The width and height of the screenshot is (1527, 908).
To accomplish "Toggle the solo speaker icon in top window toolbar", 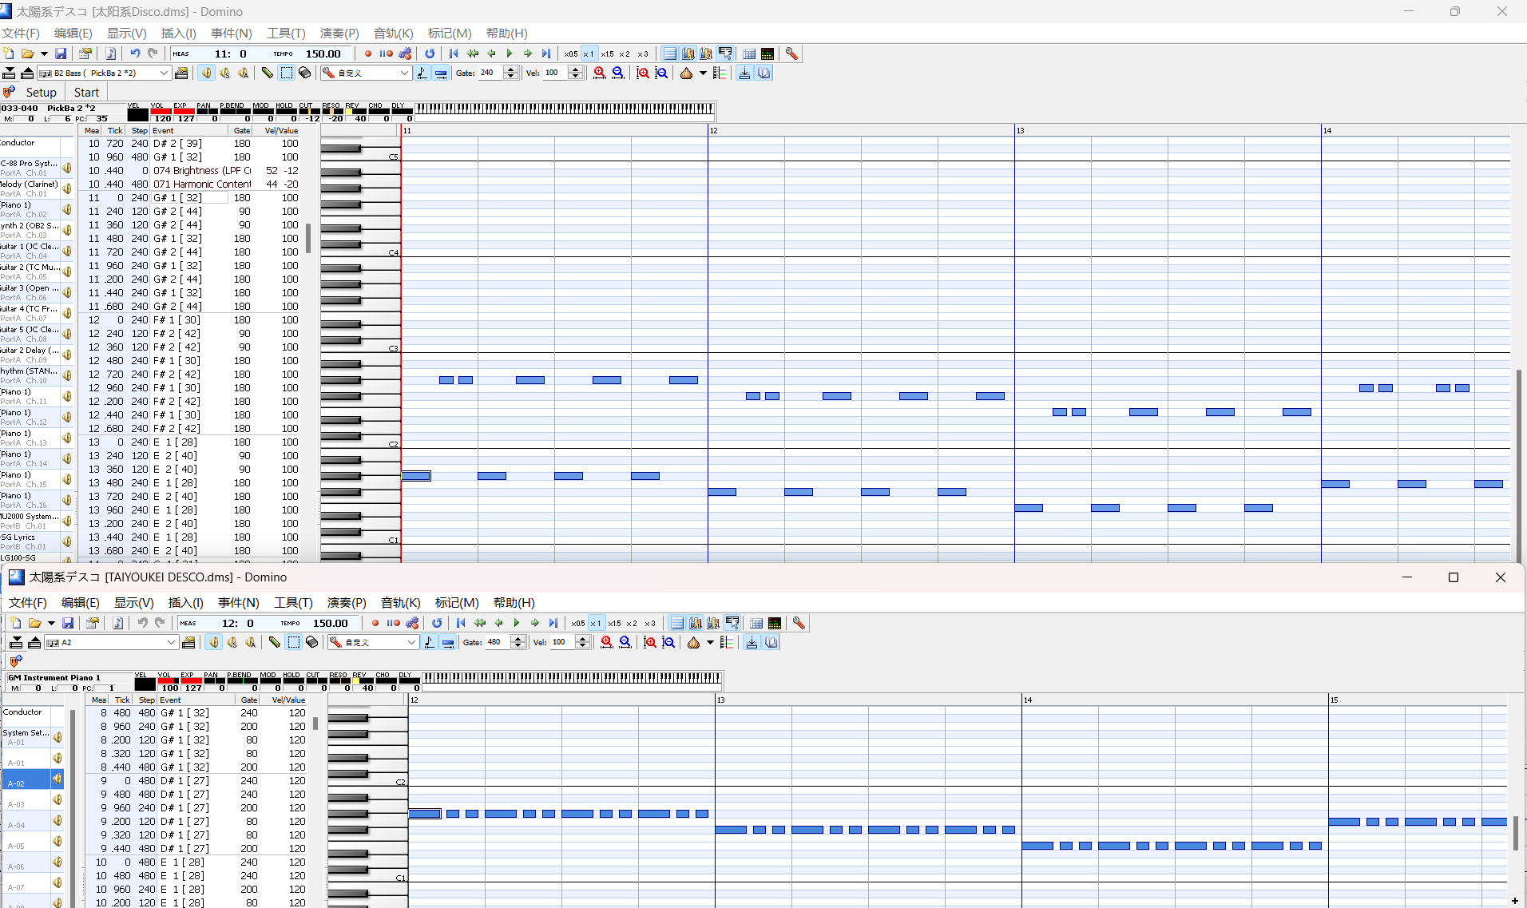I will point(225,73).
